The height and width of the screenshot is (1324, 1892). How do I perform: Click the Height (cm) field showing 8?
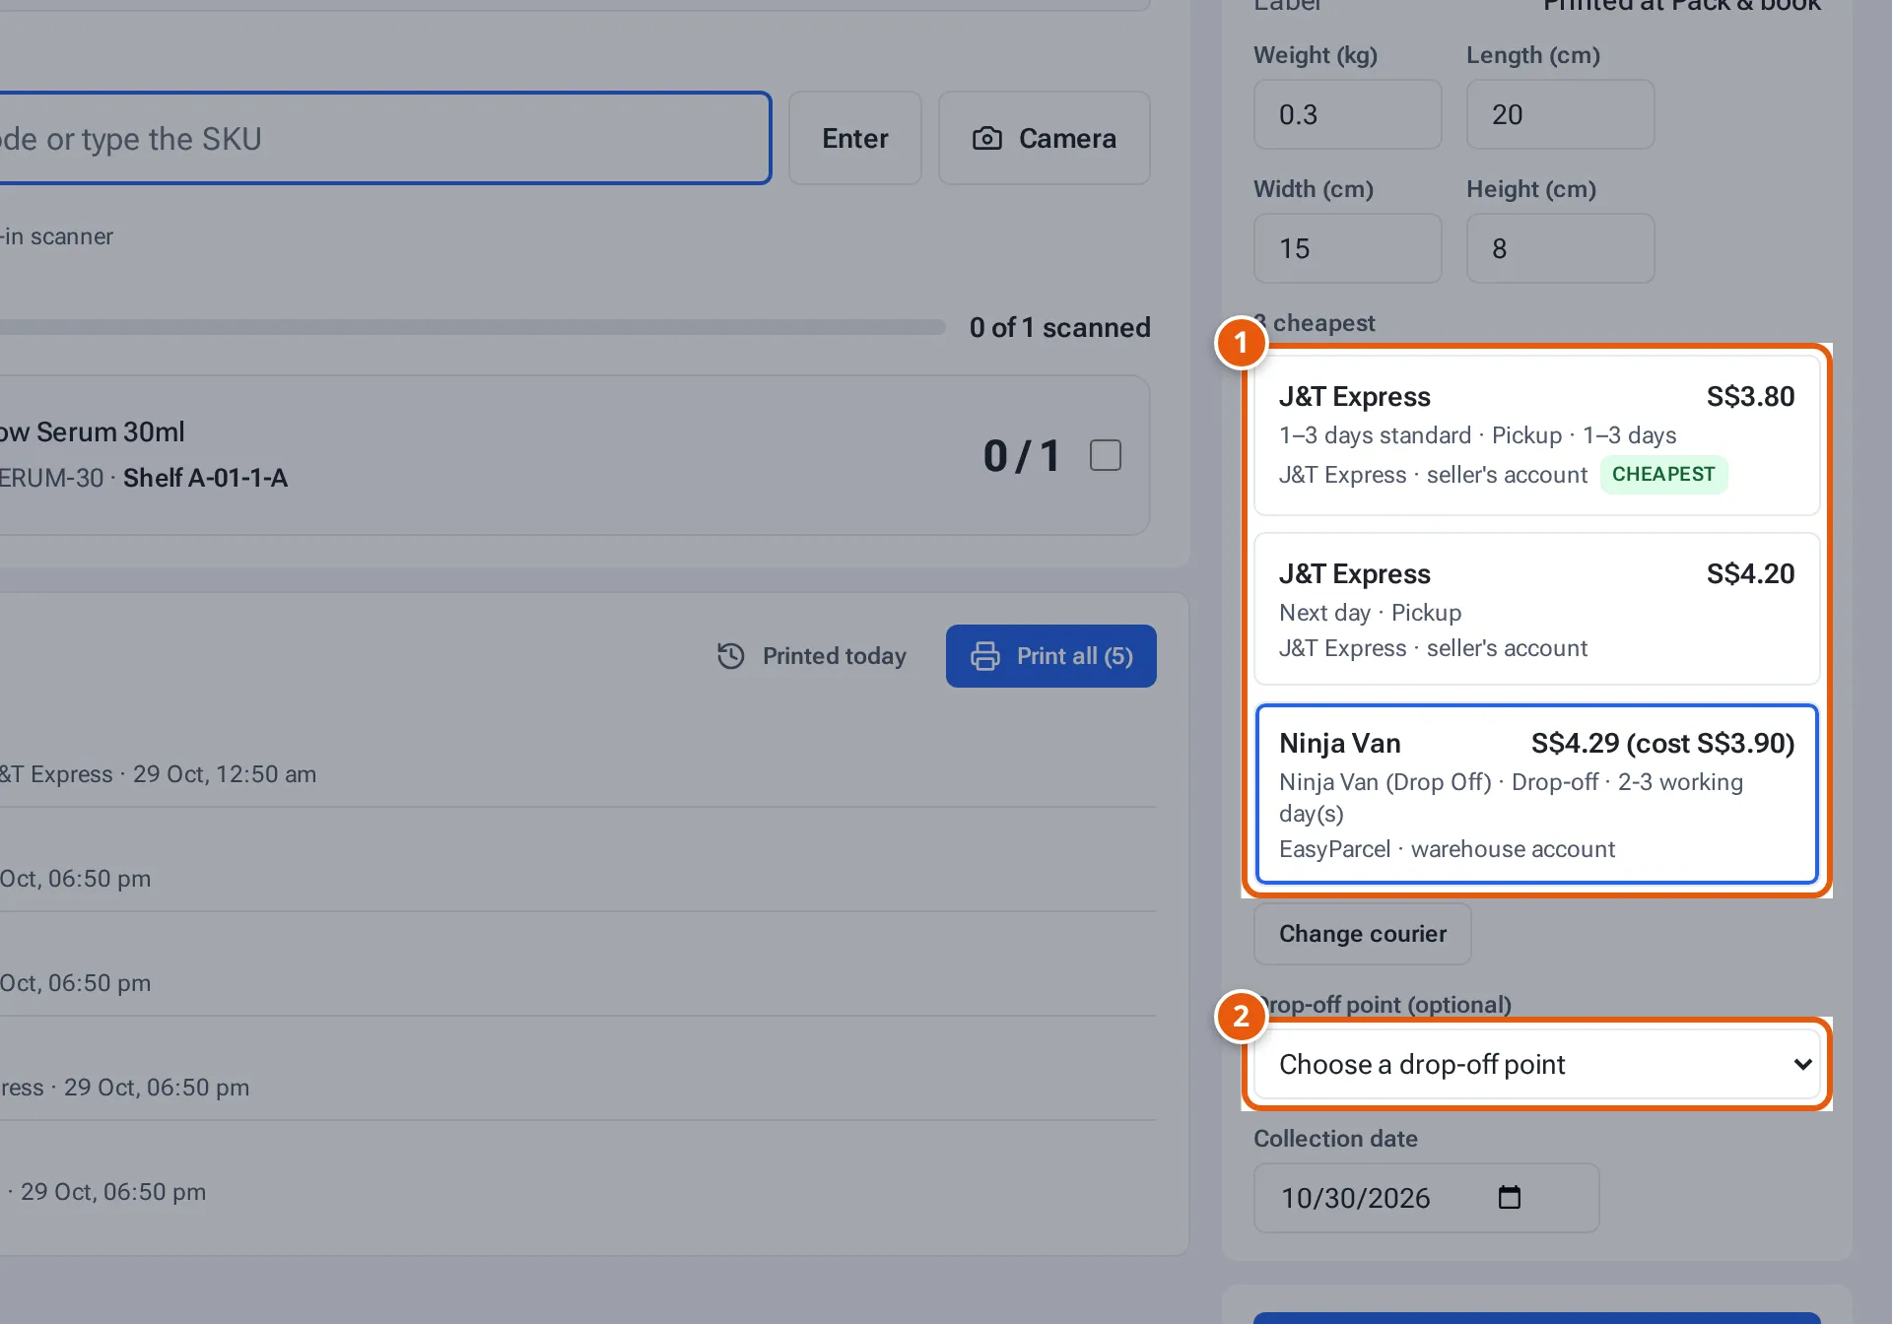[1560, 248]
